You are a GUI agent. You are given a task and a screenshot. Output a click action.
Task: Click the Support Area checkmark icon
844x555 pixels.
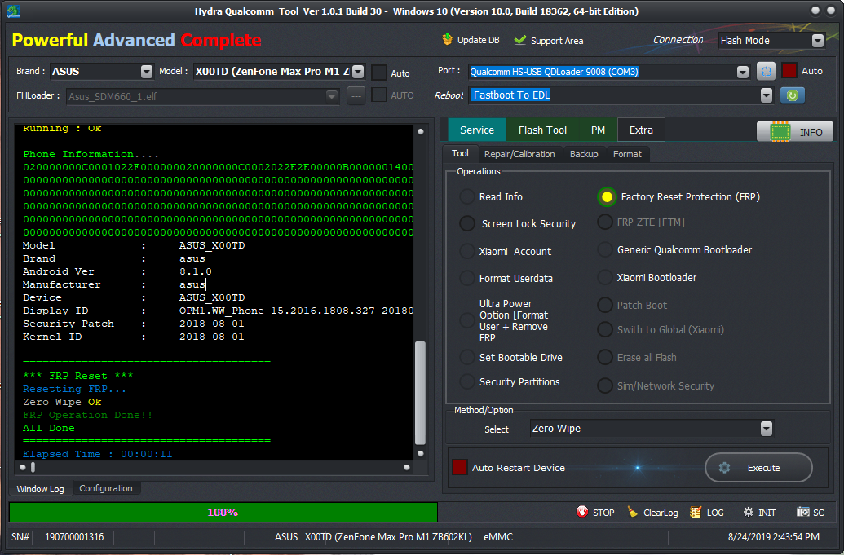(520, 40)
